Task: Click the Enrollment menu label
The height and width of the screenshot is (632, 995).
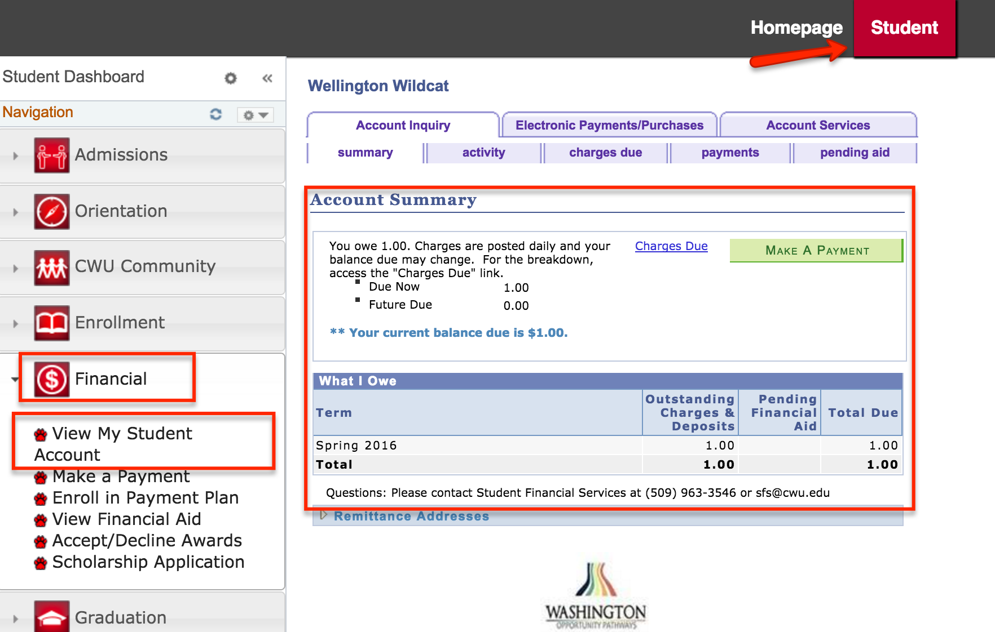Action: [120, 323]
